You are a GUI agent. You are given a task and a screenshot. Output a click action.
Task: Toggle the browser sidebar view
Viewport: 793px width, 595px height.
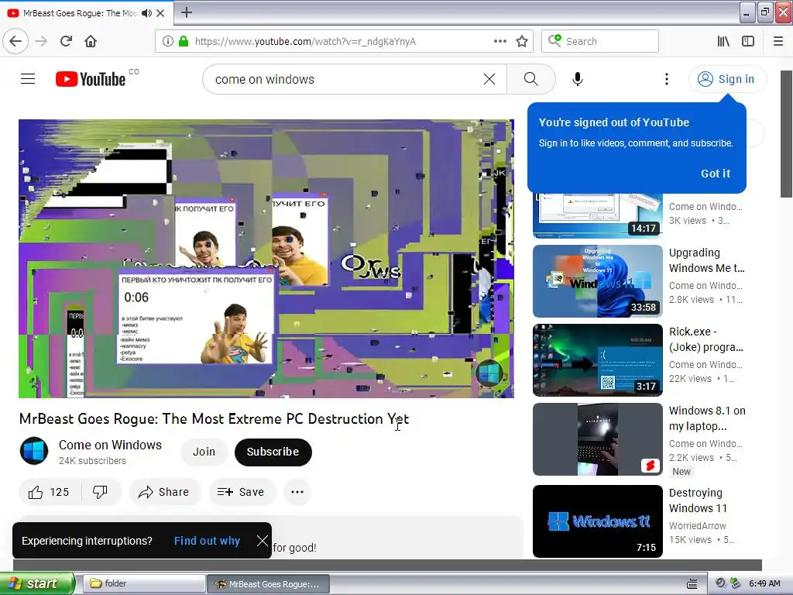[x=748, y=41]
